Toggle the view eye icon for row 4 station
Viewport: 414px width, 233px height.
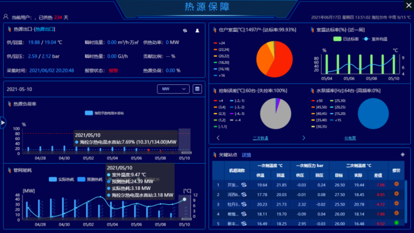tap(244, 214)
